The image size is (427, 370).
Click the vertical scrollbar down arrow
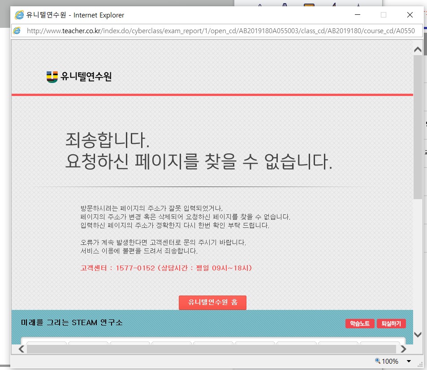pos(418,335)
